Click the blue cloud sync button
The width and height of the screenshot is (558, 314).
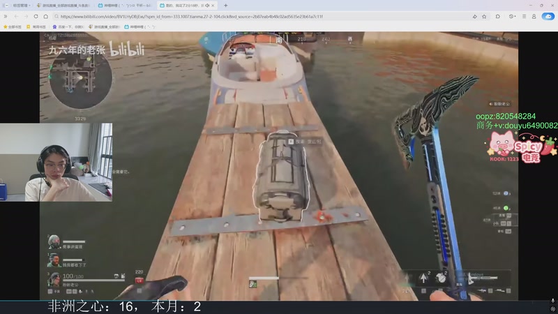point(548,16)
